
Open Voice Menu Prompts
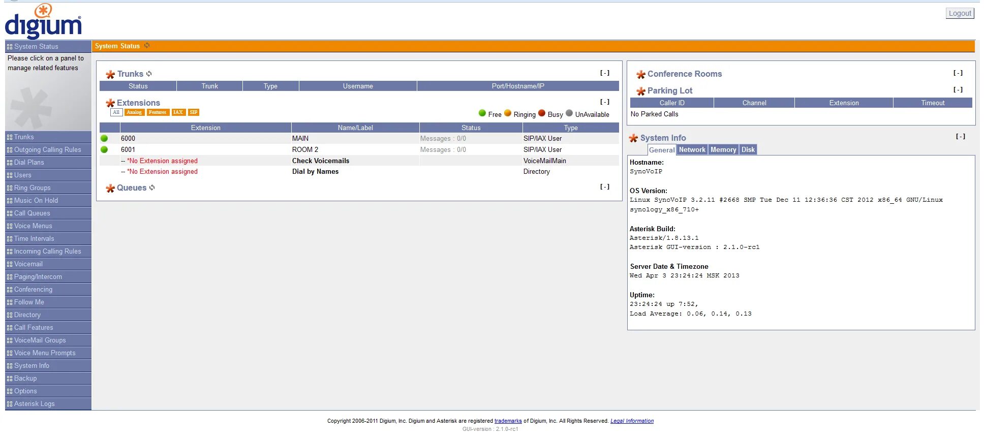(48, 353)
